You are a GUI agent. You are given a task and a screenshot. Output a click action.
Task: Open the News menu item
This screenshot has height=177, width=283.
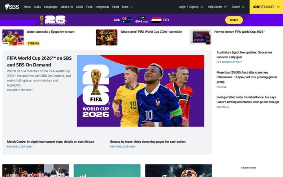[x=27, y=7]
